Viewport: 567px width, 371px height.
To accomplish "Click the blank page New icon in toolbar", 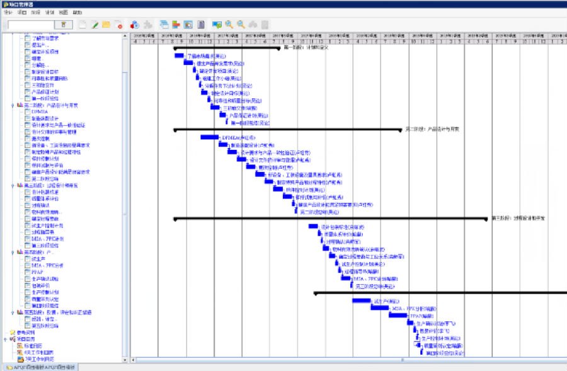I will coord(83,25).
